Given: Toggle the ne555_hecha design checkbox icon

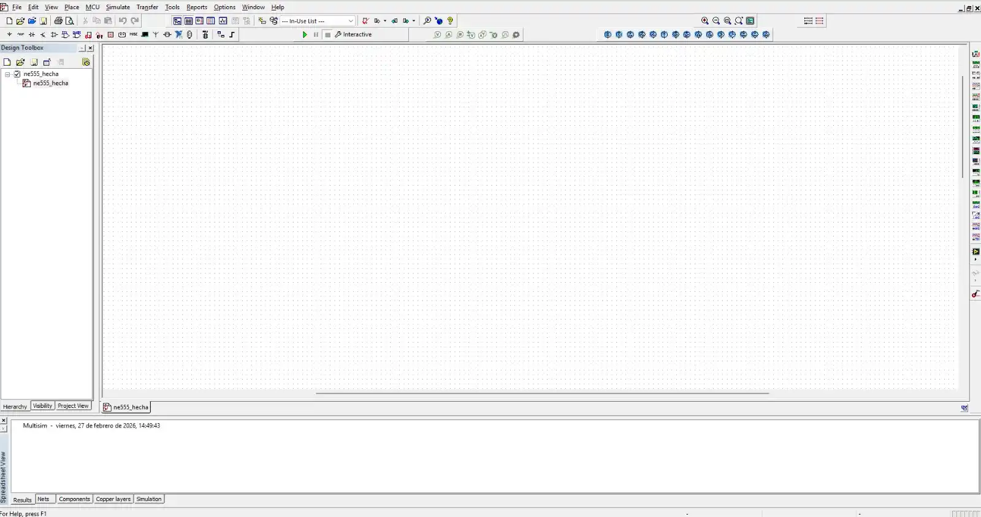Looking at the screenshot, I should 17,74.
